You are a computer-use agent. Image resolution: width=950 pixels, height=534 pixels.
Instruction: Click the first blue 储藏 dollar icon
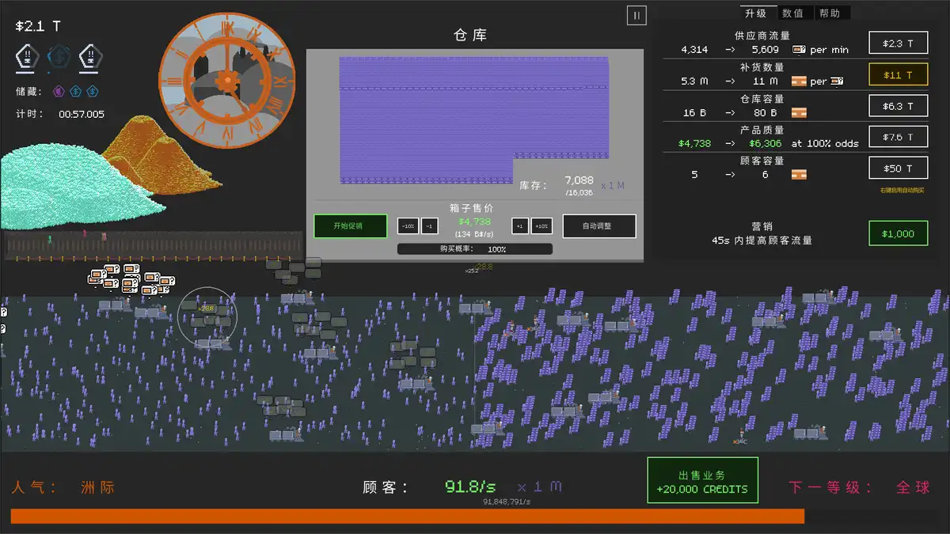click(x=77, y=91)
